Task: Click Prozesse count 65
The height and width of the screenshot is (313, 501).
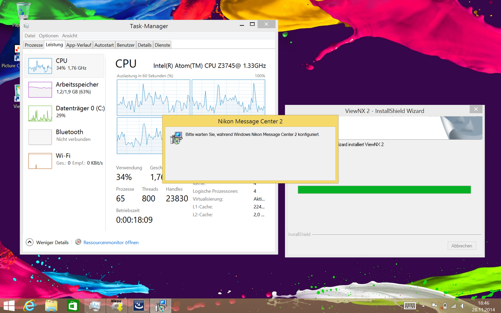Action: [121, 198]
